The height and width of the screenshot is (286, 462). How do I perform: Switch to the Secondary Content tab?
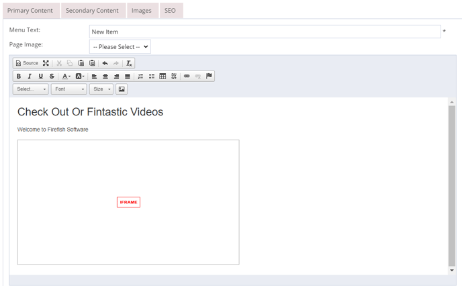(92, 11)
